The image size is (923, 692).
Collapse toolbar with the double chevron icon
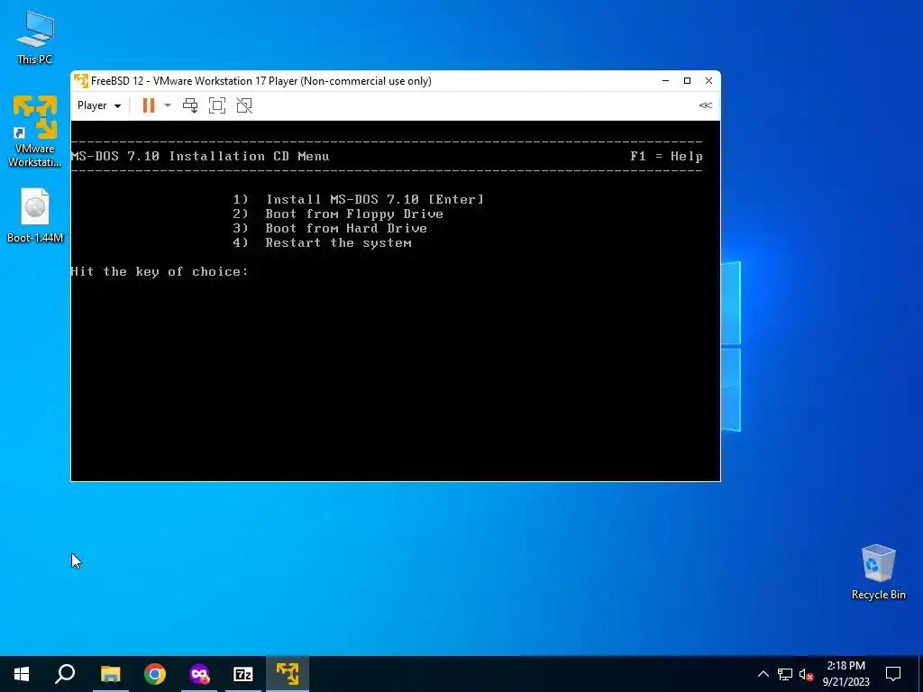coord(705,105)
